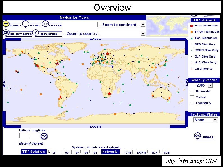Click the orange square site in Alaska

(x=22, y=51)
